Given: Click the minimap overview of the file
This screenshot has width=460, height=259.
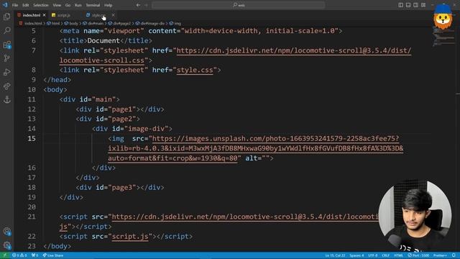Looking at the screenshot, I should [443, 37].
